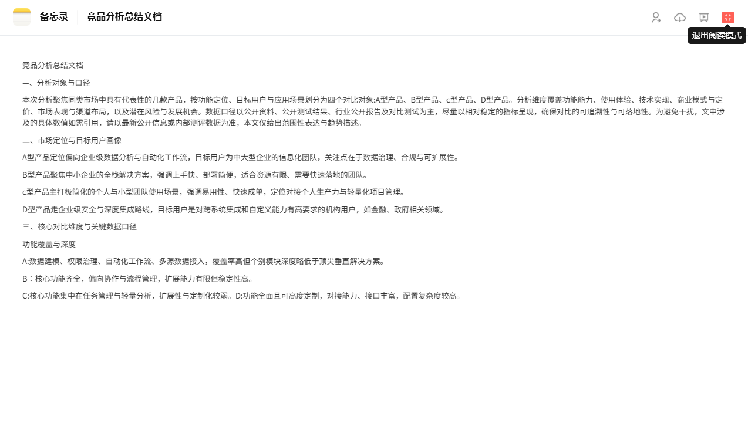Select heading 二、市场定位与目标用户画像
This screenshot has width=748, height=447.
(x=72, y=140)
